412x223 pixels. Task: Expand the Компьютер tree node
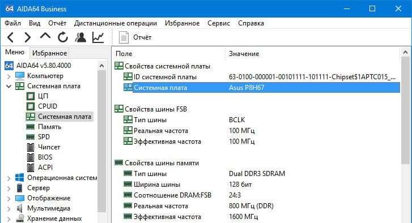coord(9,76)
